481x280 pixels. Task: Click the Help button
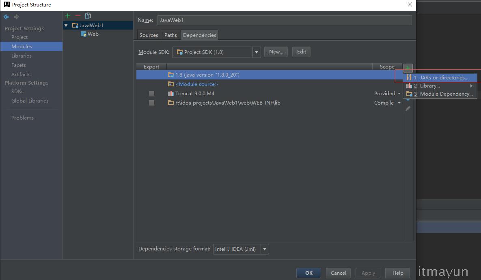[397, 273]
